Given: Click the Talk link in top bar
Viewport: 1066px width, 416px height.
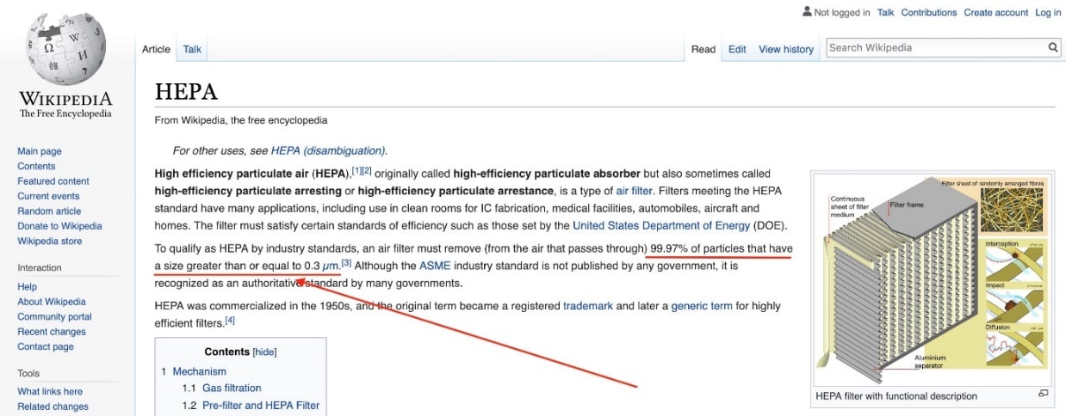Looking at the screenshot, I should click(886, 12).
